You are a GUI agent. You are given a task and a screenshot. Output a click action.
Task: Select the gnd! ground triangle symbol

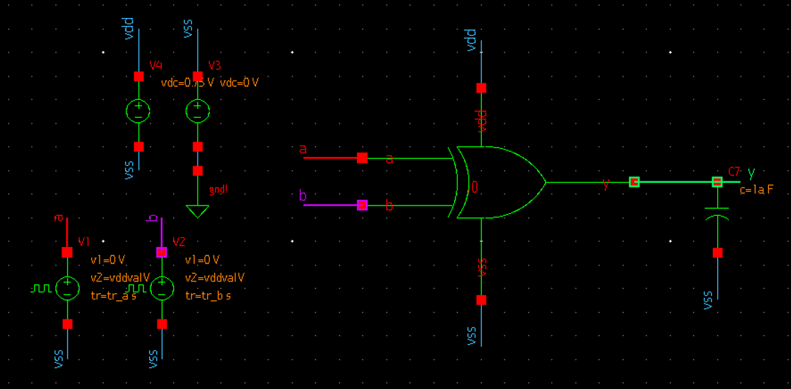coord(197,211)
